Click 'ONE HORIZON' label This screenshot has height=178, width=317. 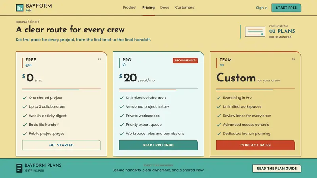pyautogui.click(x=279, y=26)
